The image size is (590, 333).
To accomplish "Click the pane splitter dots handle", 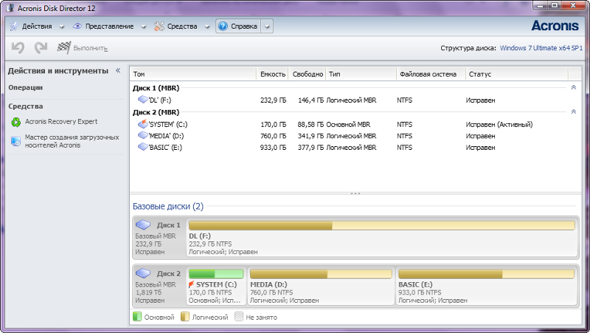I will 355,193.
